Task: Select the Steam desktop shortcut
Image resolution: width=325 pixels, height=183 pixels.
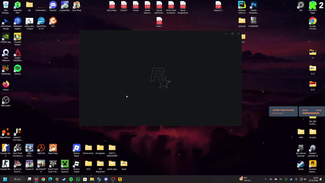Action: click(301, 165)
